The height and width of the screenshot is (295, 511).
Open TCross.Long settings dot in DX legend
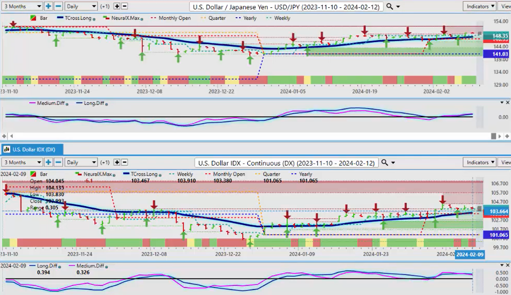tap(160, 175)
